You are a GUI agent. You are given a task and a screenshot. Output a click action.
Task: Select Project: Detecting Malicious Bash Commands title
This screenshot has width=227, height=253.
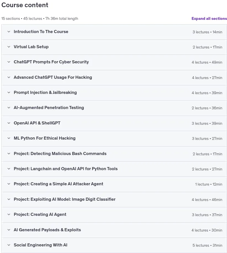tap(60, 154)
